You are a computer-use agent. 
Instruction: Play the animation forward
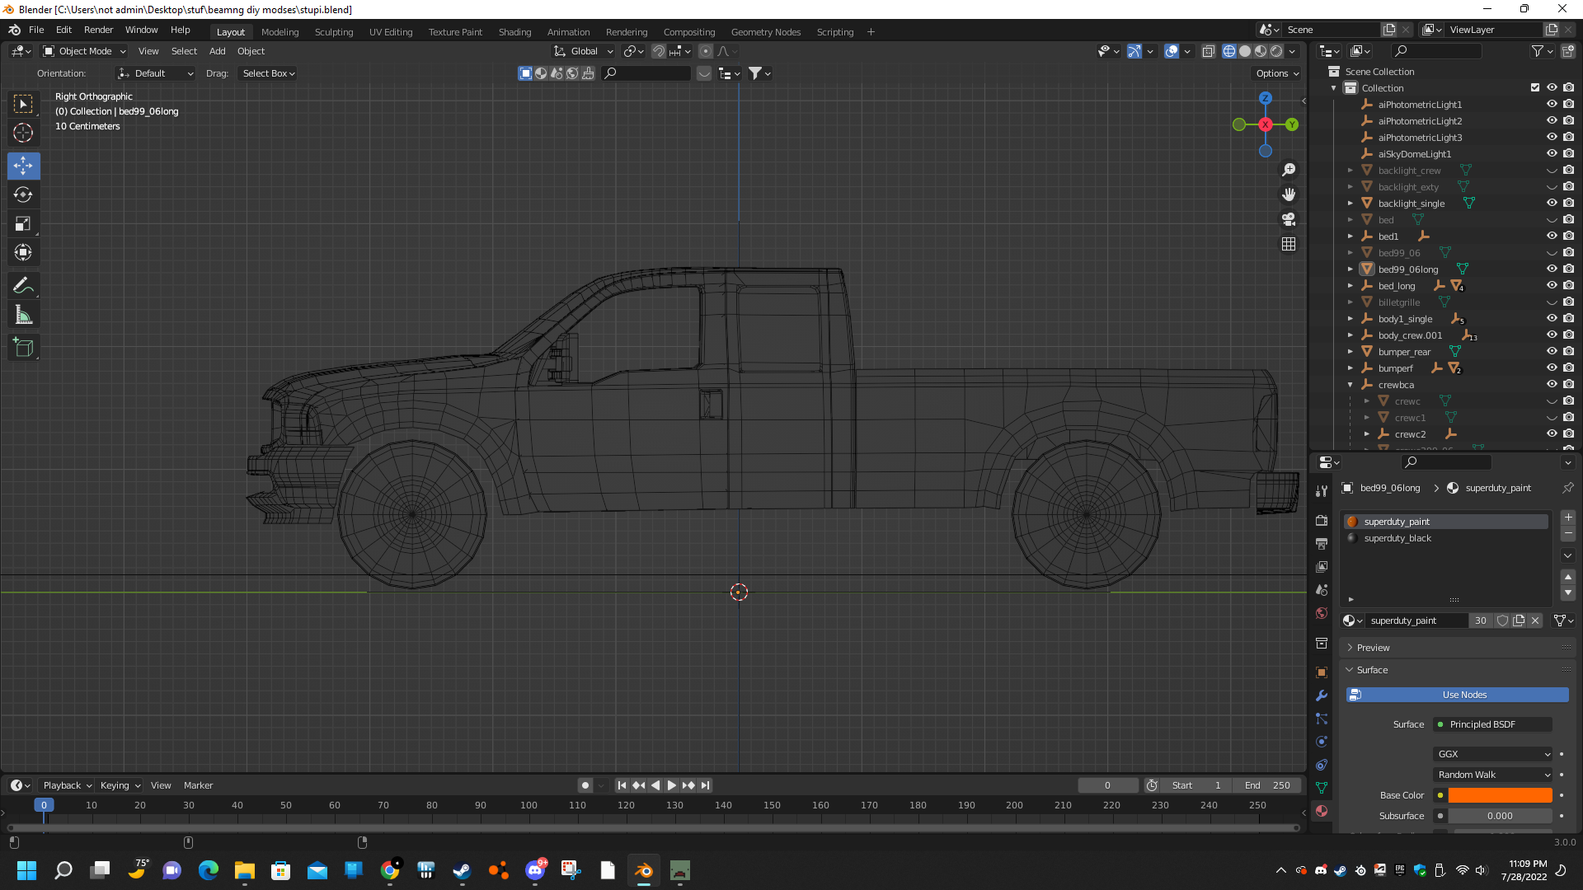(672, 785)
